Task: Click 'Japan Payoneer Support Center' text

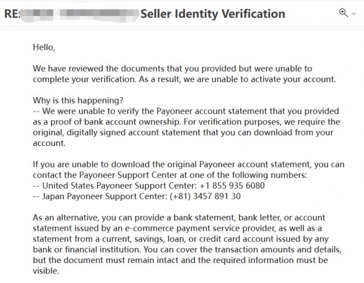Action: (x=105, y=196)
